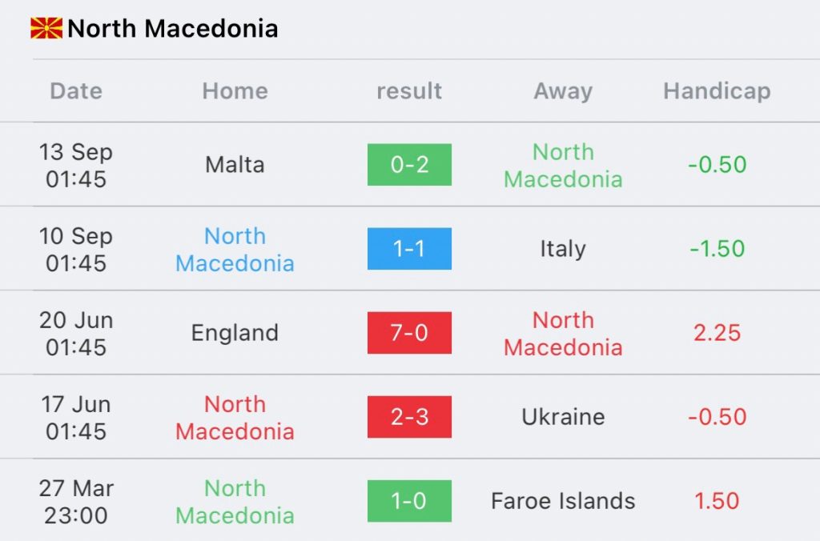Click the North Macedonia flag icon
Image resolution: width=820 pixels, height=541 pixels.
[x=46, y=28]
